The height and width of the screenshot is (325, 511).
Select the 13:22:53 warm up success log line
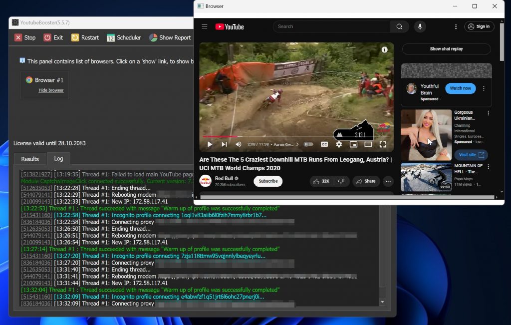[150, 208]
